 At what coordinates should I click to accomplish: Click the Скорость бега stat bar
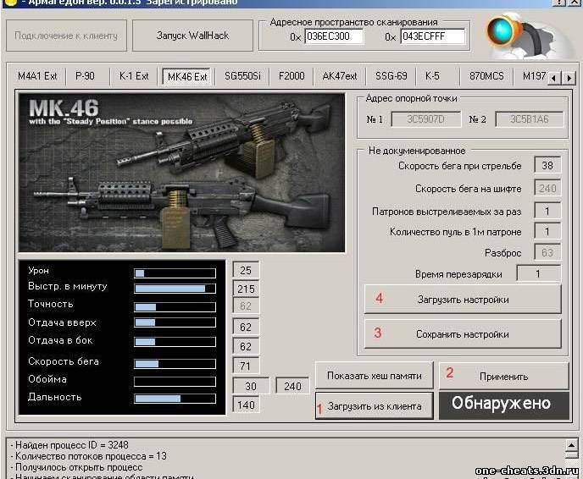tap(175, 364)
